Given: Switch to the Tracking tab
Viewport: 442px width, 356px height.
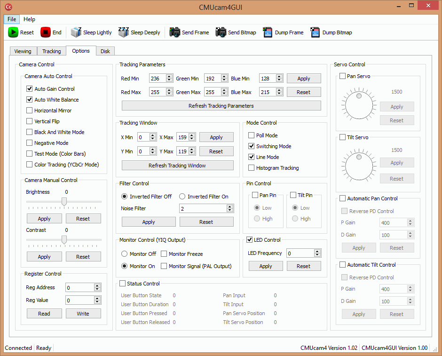Looking at the screenshot, I should (x=52, y=51).
